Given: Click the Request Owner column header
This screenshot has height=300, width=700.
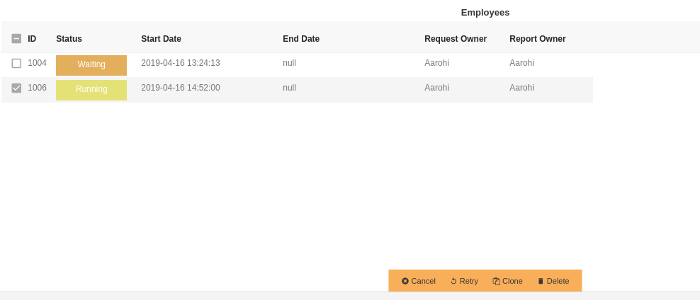Looking at the screenshot, I should (456, 39).
